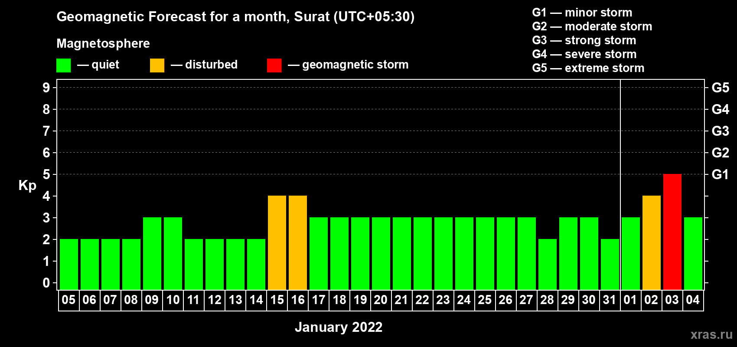Screen dimensions: 737x347
Task: Click the "January 2022" month label
Action: pos(339,327)
